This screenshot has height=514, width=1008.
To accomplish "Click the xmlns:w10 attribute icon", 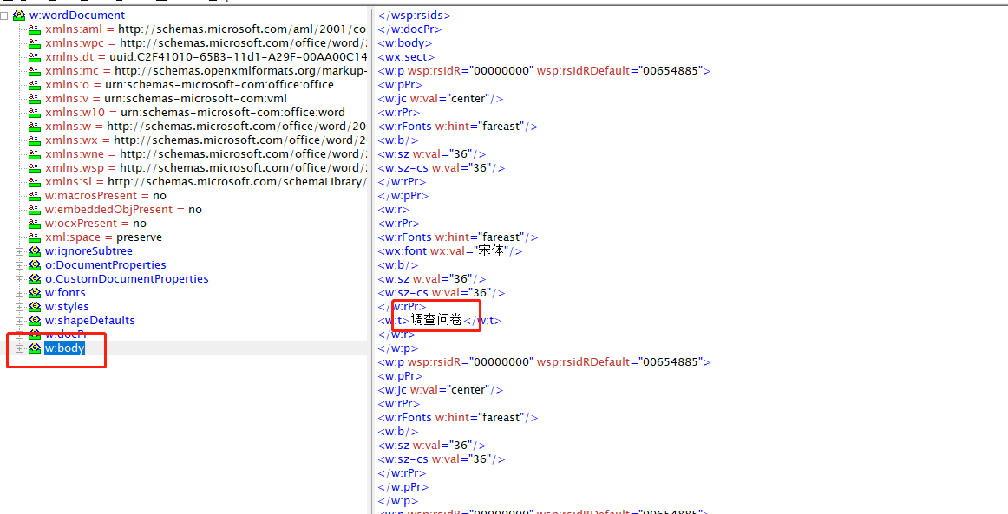I will (35, 113).
